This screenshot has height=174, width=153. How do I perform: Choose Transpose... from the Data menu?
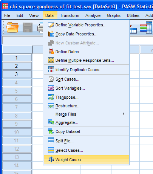86,97
